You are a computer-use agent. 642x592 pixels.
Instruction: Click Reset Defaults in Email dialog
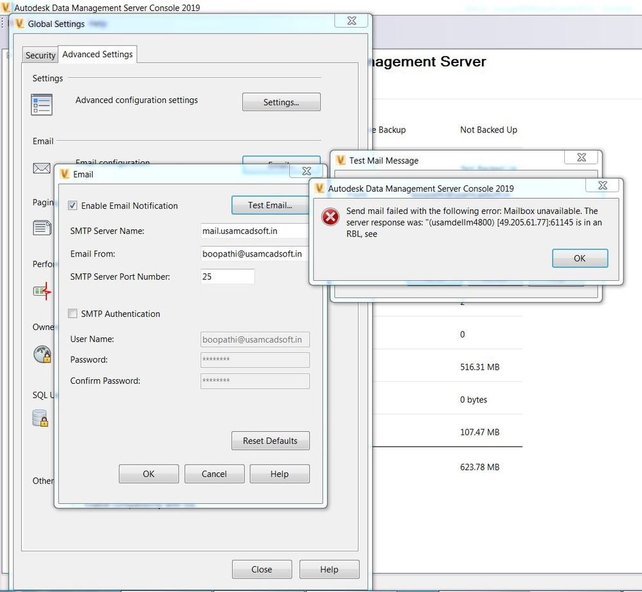[270, 440]
